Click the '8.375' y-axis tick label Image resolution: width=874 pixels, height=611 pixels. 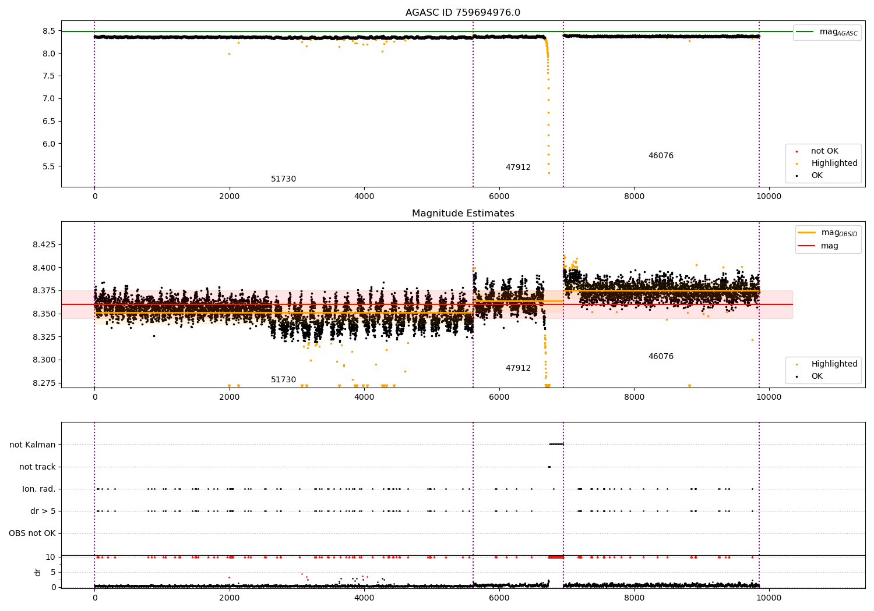[x=44, y=291]
